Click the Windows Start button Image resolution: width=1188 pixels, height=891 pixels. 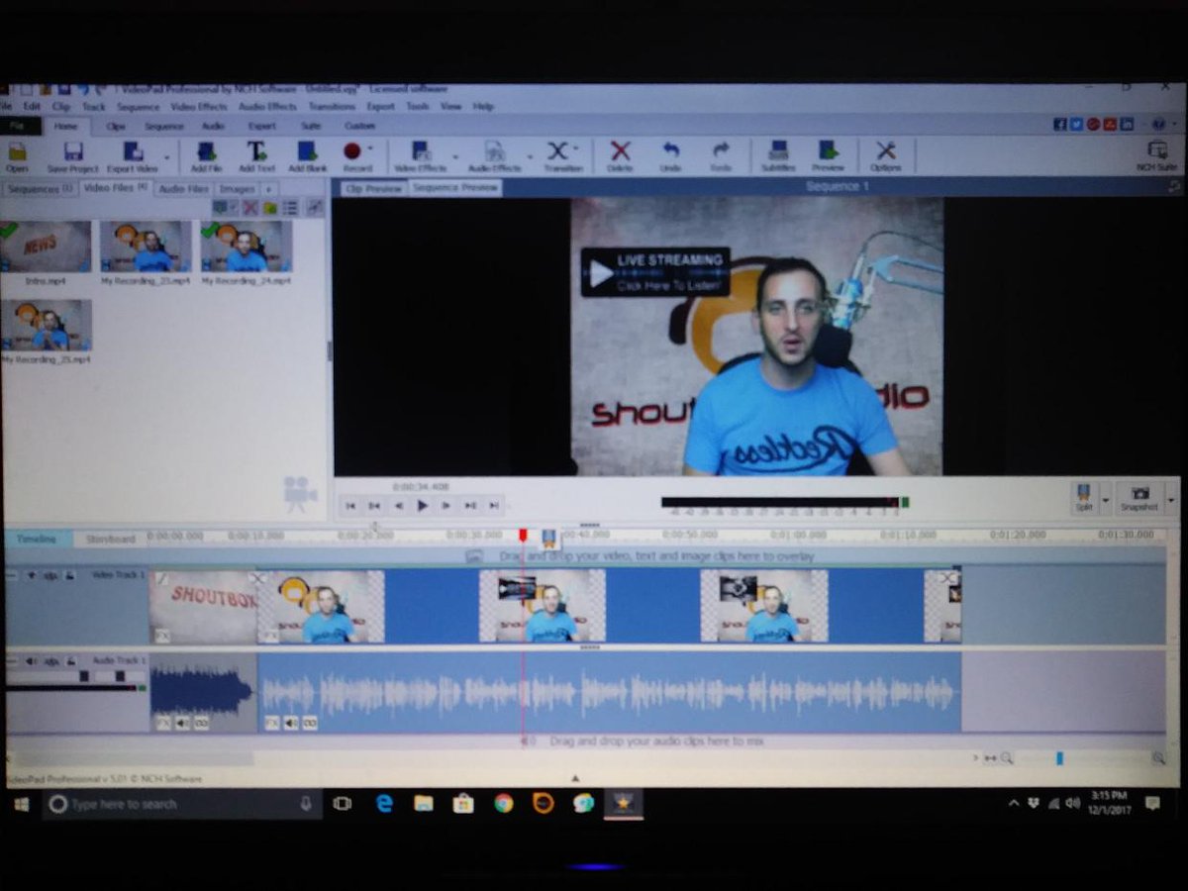point(21,804)
